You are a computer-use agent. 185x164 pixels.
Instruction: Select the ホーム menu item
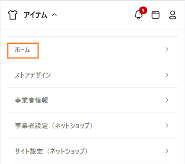coord(92,49)
